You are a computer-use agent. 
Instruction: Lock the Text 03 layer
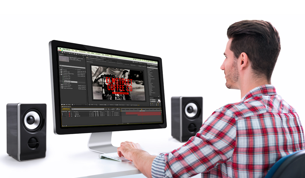tap(66, 116)
